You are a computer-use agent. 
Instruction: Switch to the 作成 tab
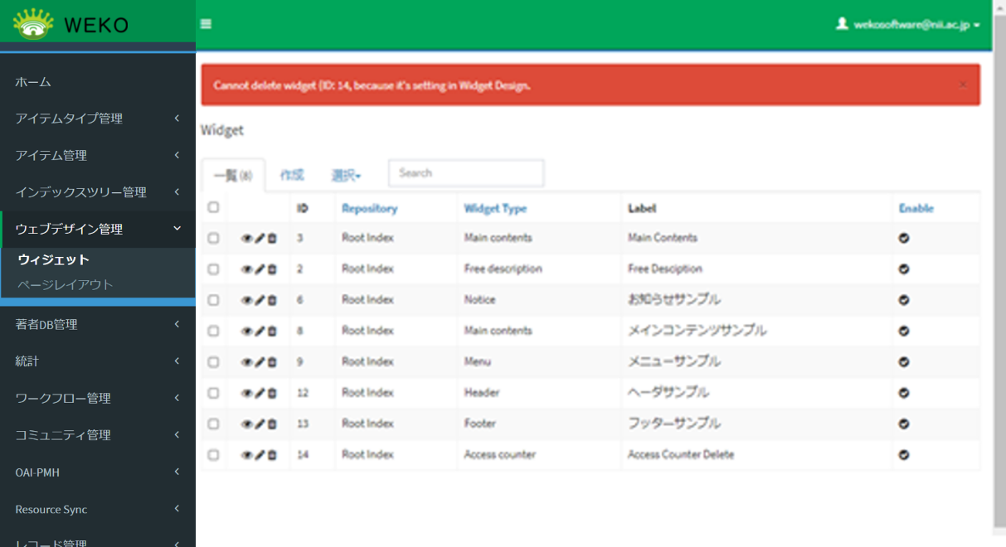pos(292,175)
